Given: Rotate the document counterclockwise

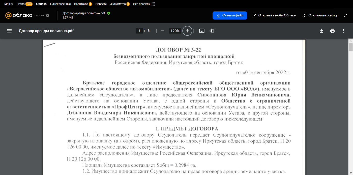Looking at the screenshot, I should click(212, 31).
